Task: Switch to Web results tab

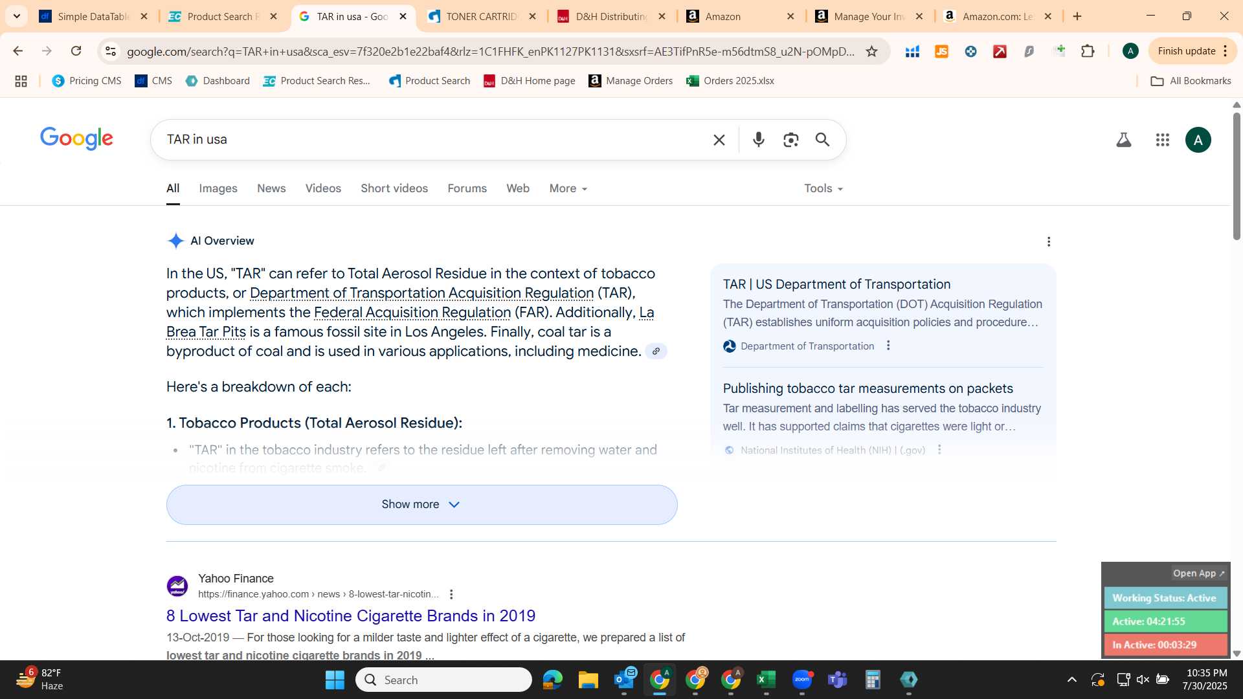Action: coord(517,188)
